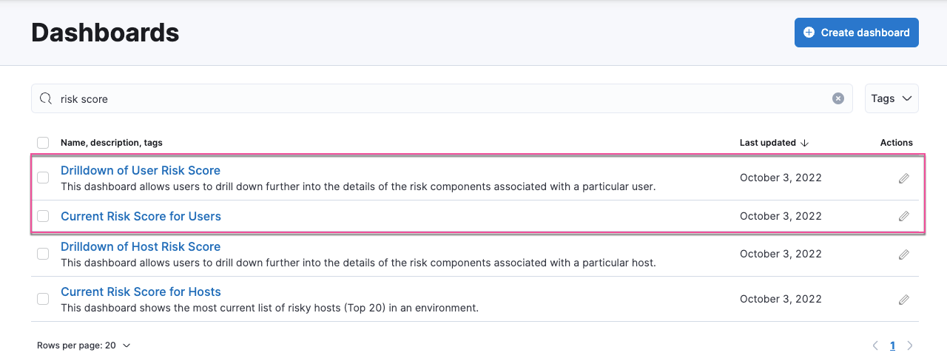Check the Drilldown of User Risk Score row

pyautogui.click(x=43, y=178)
